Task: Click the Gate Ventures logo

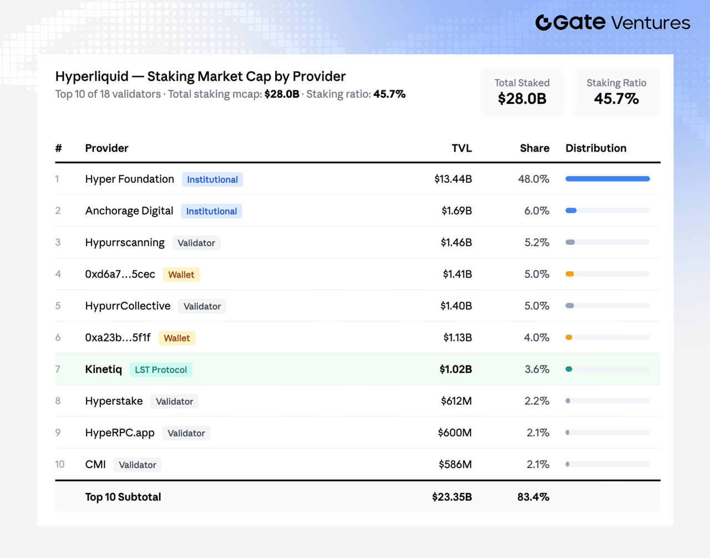Action: 612,22
